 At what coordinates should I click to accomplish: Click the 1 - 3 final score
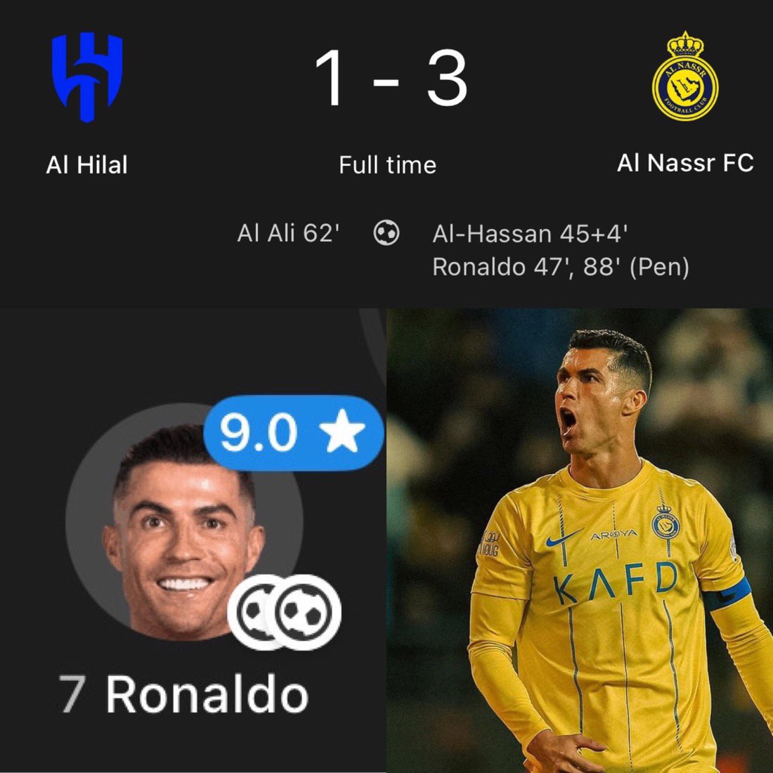click(391, 77)
